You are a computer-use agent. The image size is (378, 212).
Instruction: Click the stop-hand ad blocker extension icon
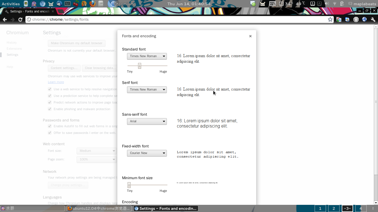(356, 20)
